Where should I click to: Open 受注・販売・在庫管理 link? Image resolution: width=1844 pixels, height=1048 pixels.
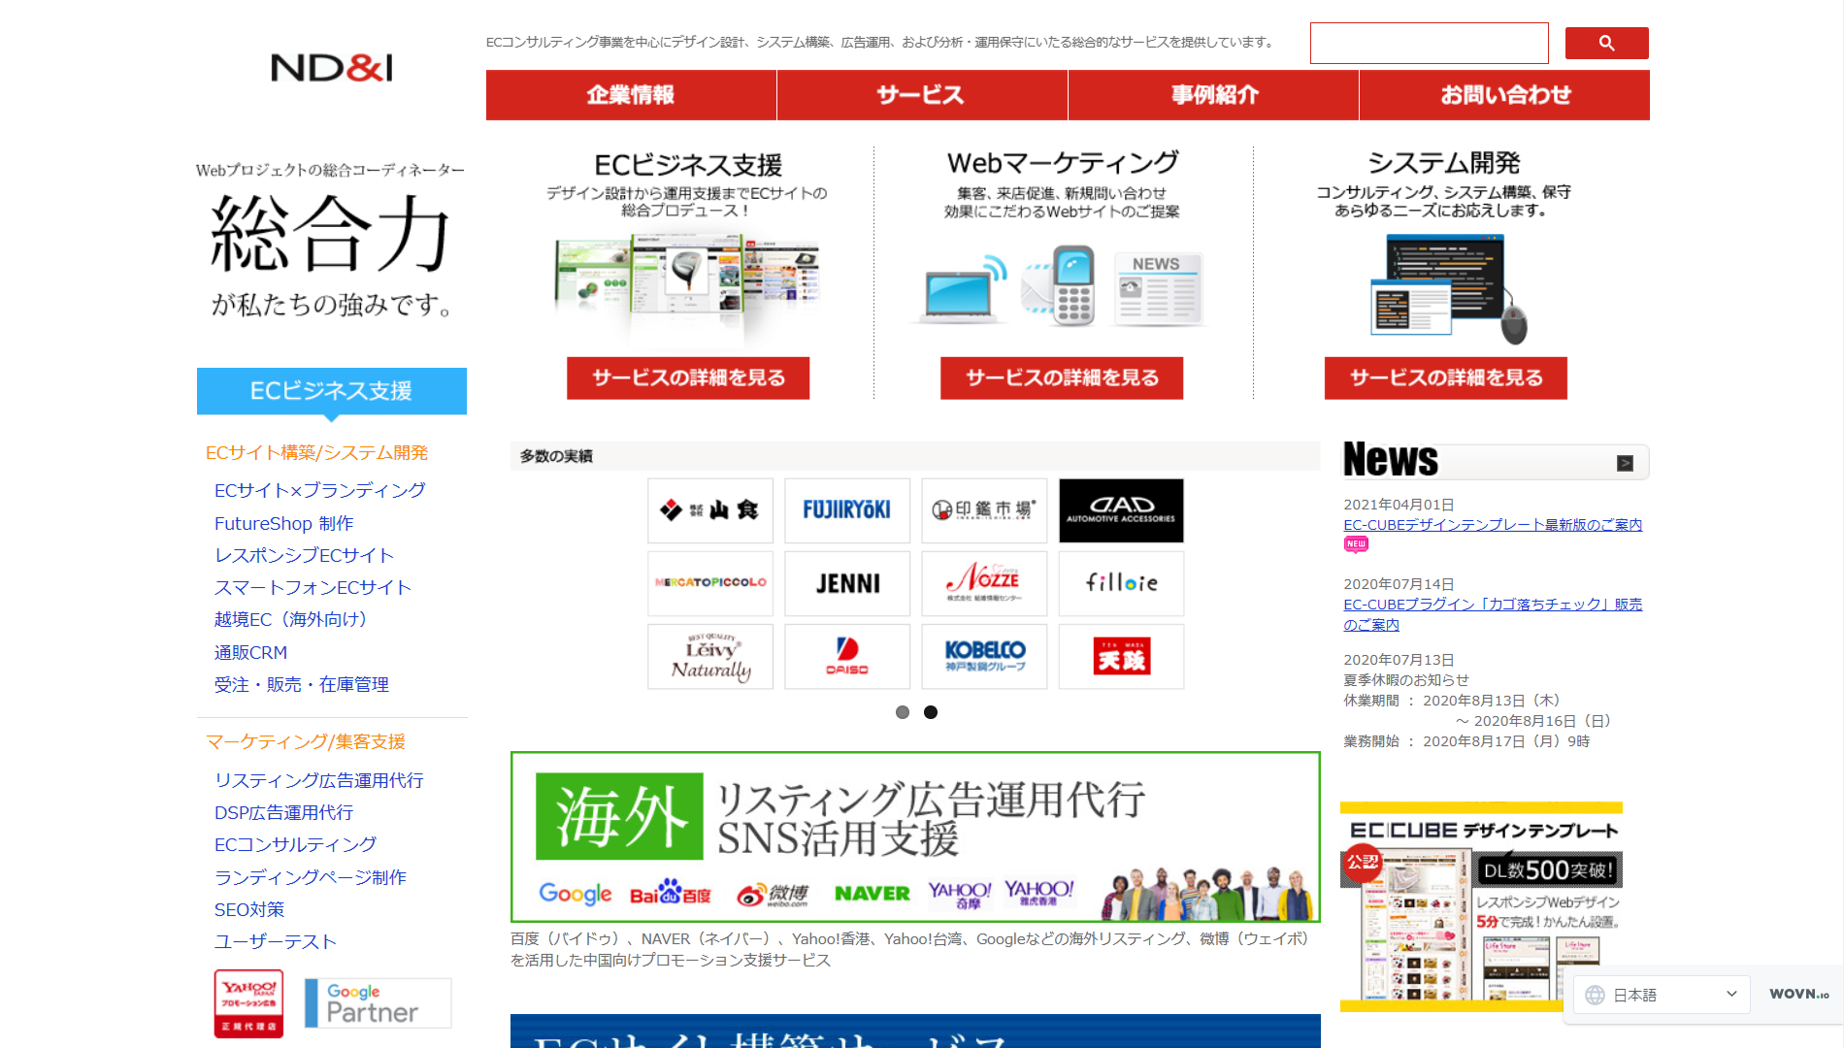pyautogui.click(x=301, y=684)
